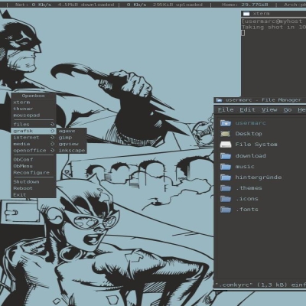This screenshot has height=306, width=306.
Task: Select the .icons folder label
Action: pos(247,199)
